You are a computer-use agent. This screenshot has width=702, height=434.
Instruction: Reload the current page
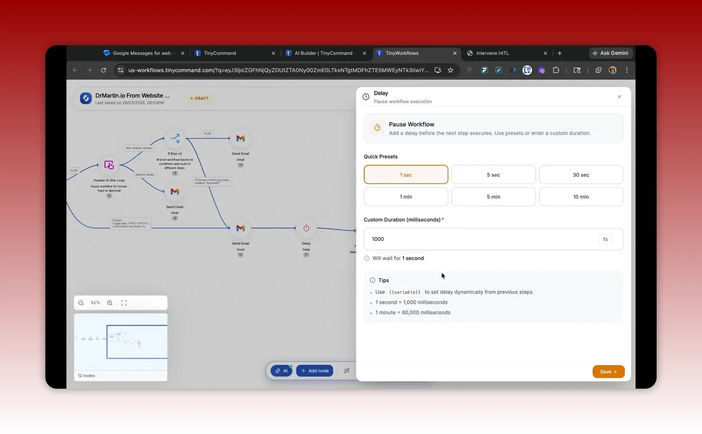pos(104,70)
